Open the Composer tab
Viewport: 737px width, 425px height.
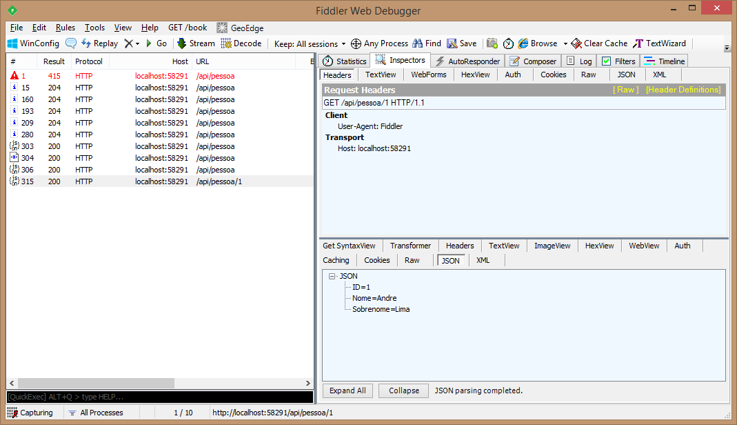tap(533, 61)
